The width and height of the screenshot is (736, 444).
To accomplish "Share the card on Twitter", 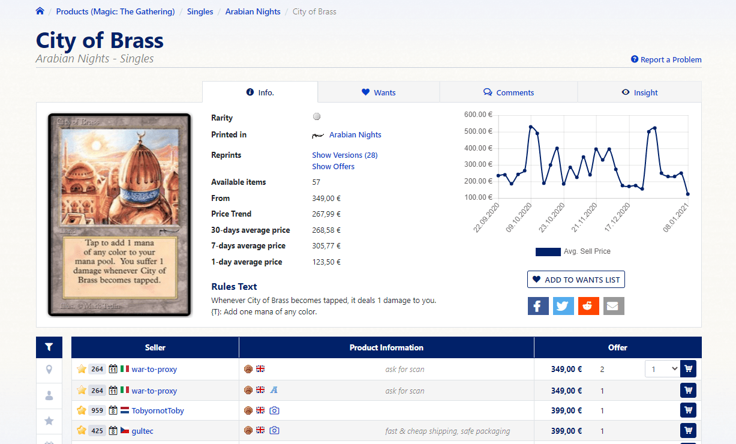I will 563,305.
